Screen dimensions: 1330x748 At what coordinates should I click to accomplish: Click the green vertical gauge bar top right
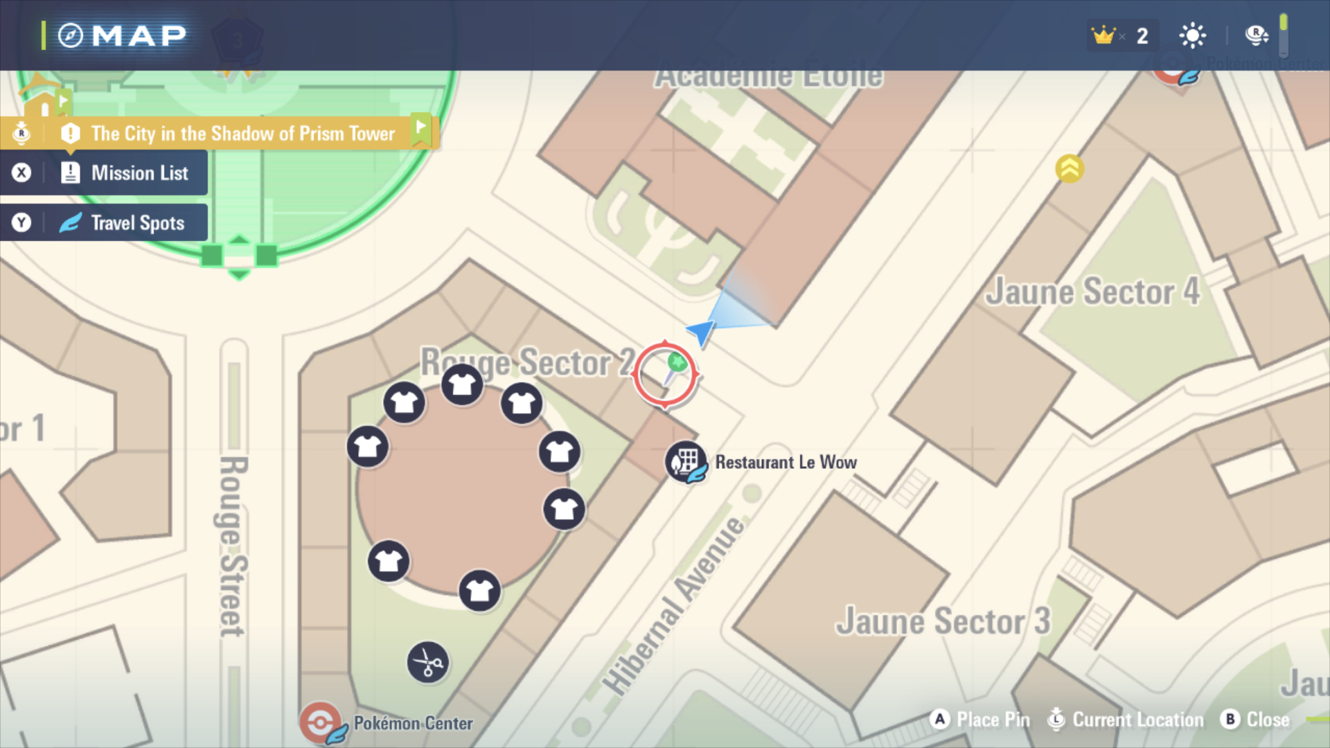tap(1284, 35)
